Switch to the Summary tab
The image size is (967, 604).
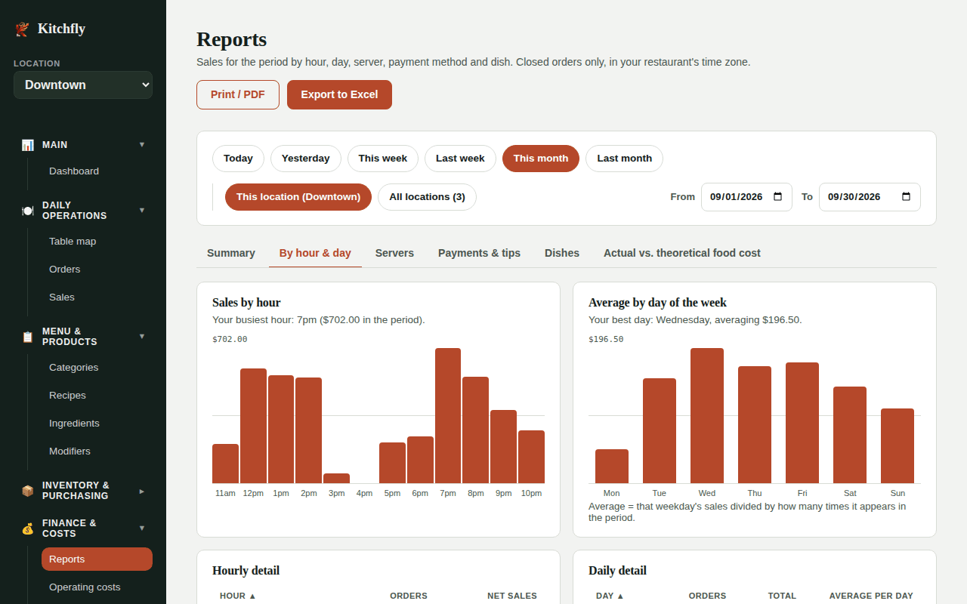click(x=231, y=253)
